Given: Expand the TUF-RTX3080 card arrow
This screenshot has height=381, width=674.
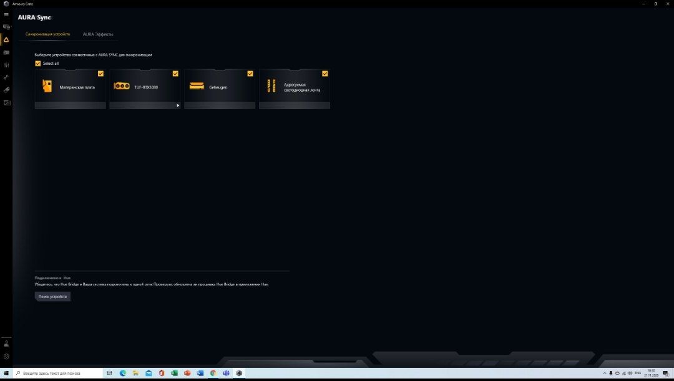Looking at the screenshot, I should [x=177, y=105].
